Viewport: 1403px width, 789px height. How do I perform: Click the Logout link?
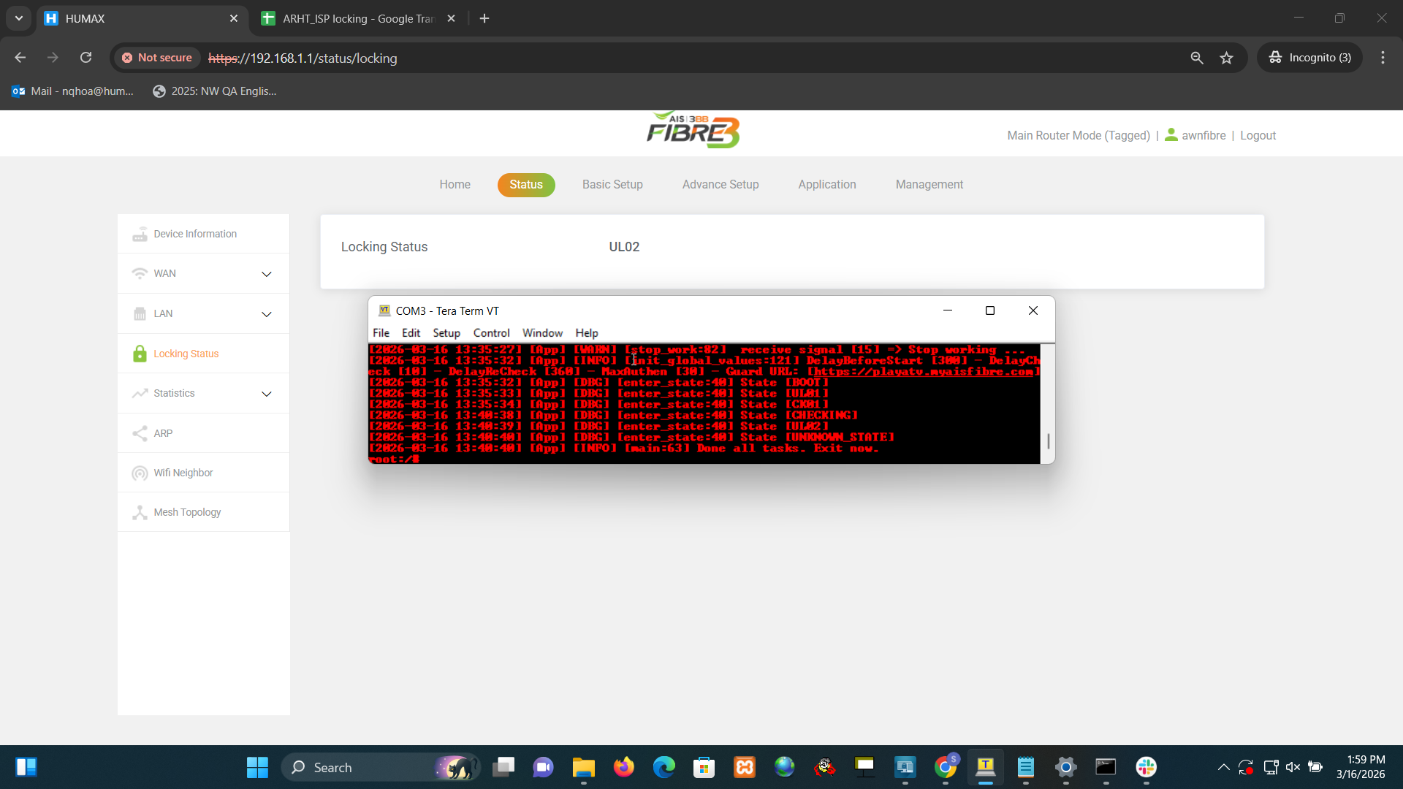(1258, 136)
